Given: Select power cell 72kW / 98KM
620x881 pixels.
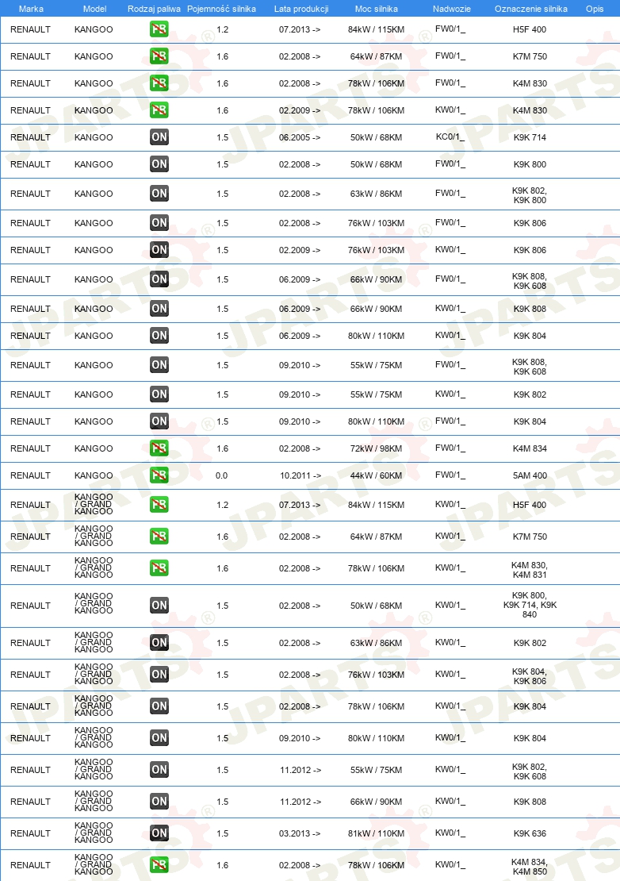Looking at the screenshot, I should coord(376,448).
